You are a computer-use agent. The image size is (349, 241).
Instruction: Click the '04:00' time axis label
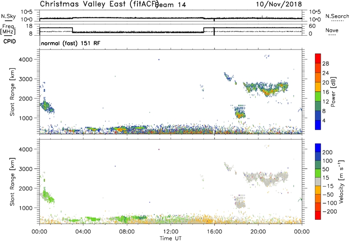click(x=83, y=232)
